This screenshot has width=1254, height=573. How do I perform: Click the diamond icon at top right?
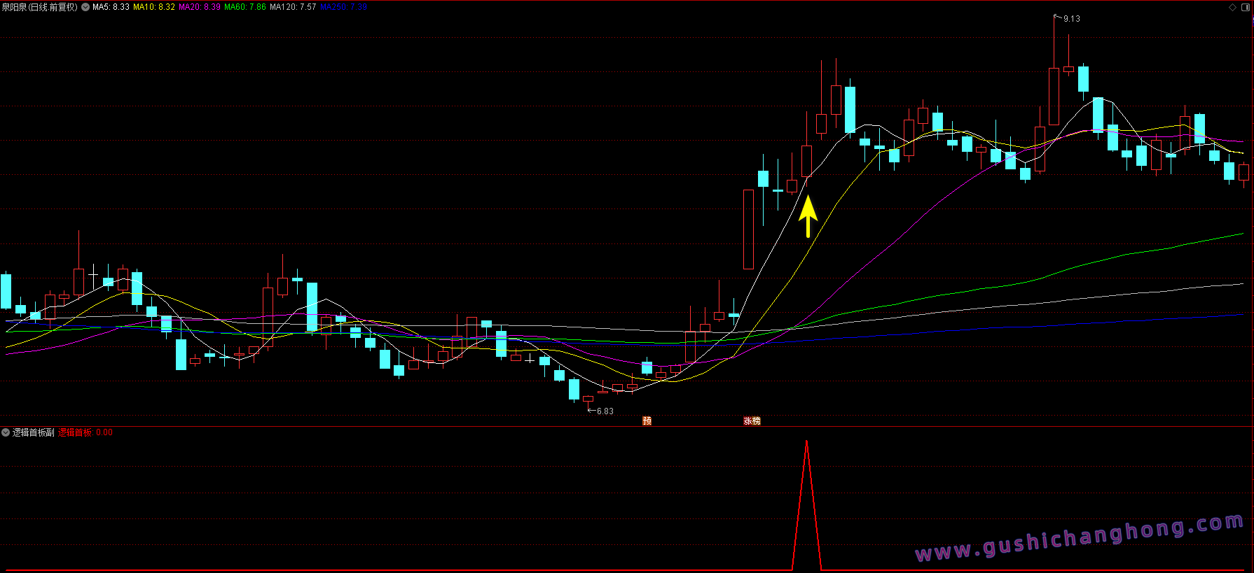1233,8
